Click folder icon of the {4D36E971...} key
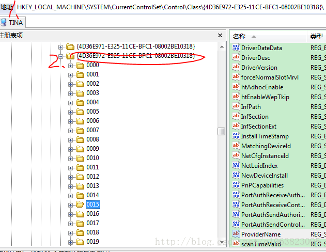 tap(70, 47)
